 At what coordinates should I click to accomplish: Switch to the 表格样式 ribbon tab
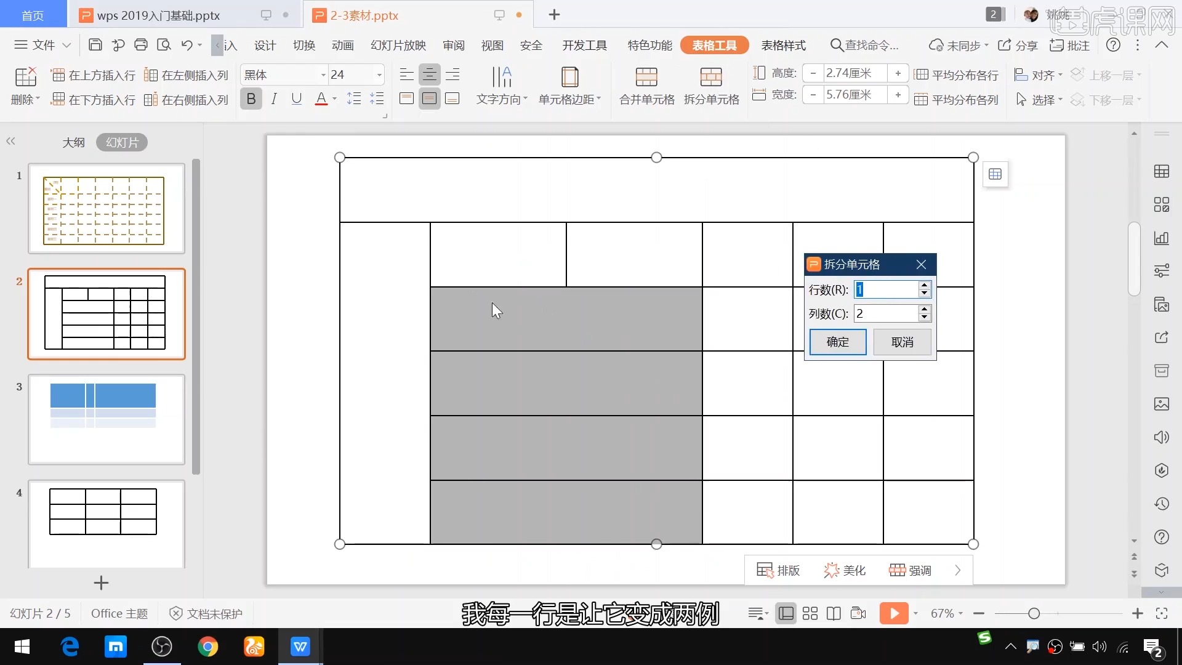783,45
